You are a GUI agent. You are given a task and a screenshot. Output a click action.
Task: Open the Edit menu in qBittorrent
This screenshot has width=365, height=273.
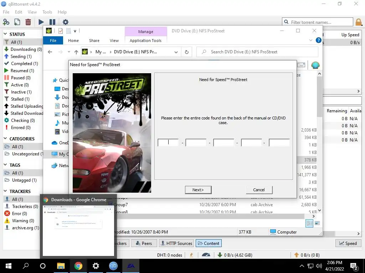(19, 12)
